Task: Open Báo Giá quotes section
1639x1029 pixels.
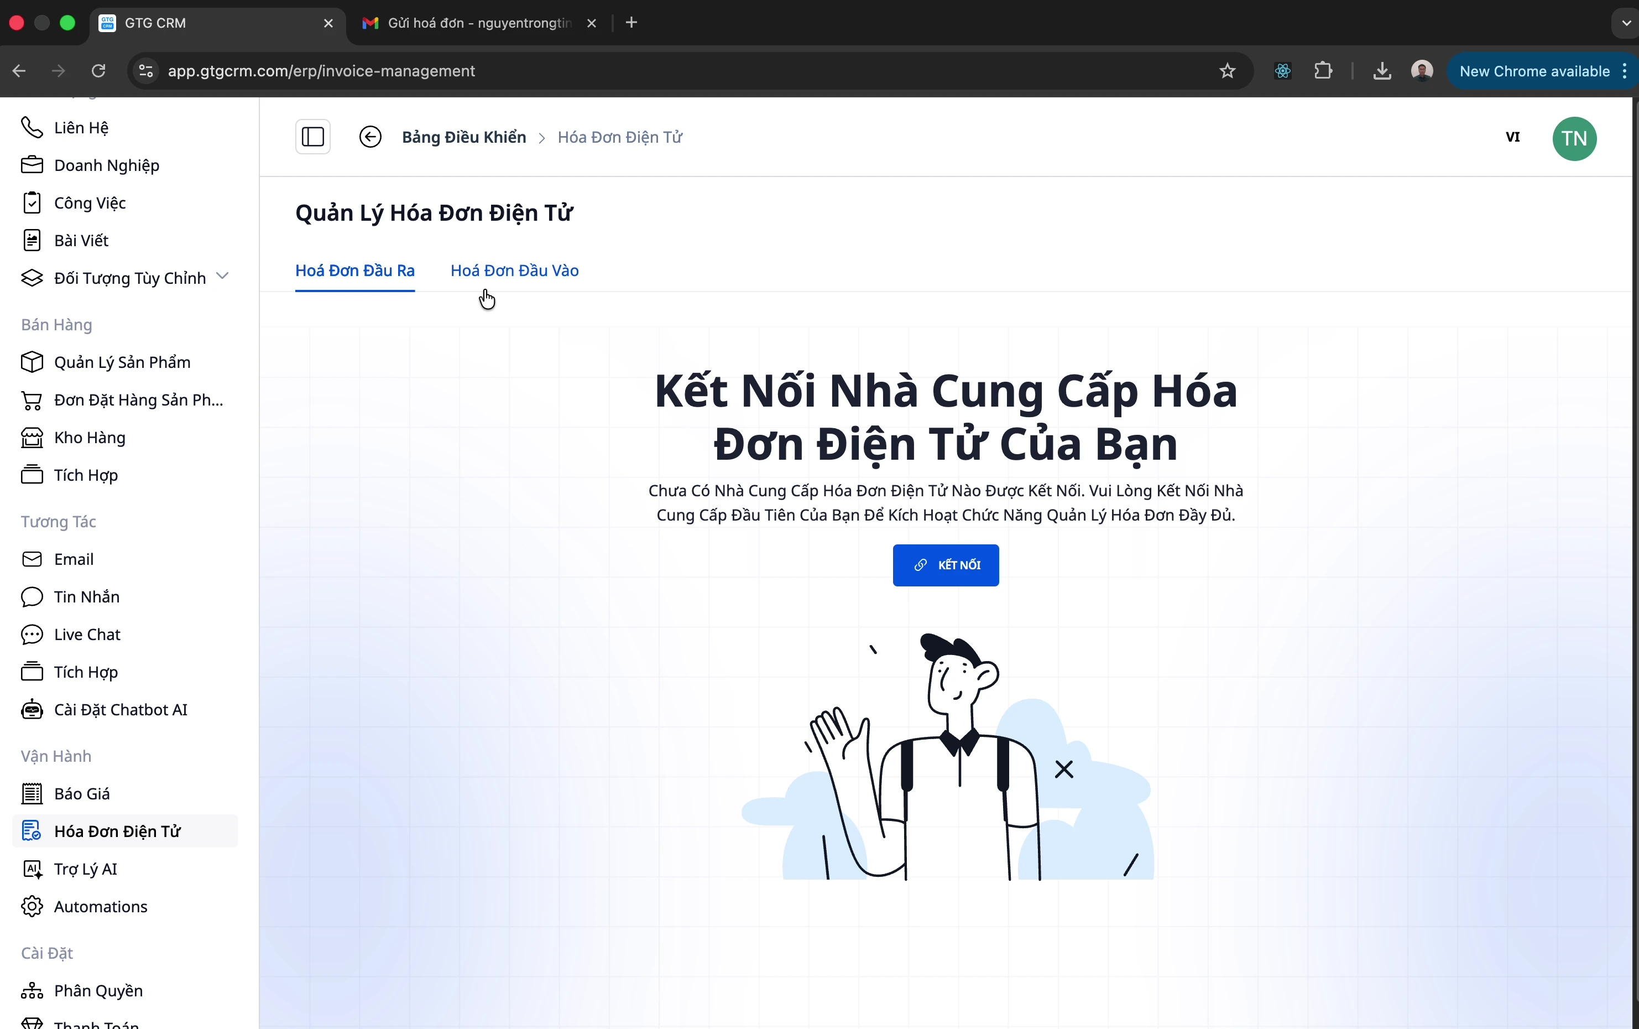Action: point(82,793)
